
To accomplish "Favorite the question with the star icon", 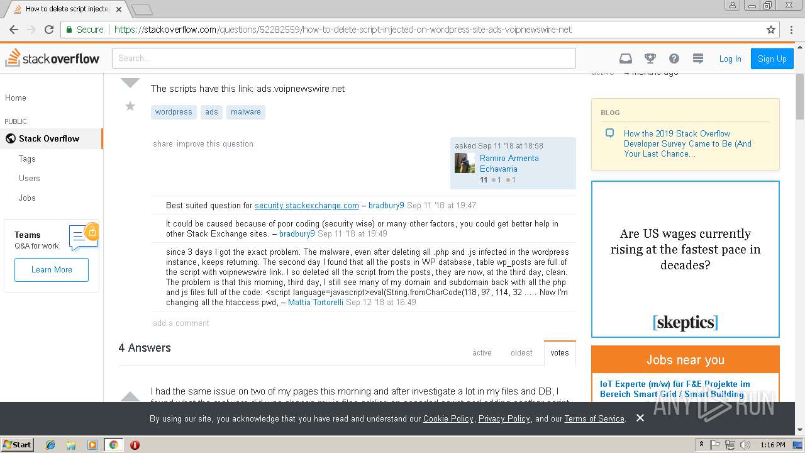I will (x=130, y=106).
